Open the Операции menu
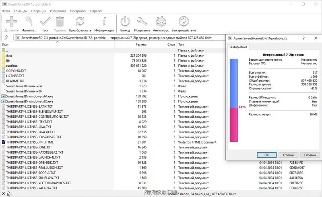The width and height of the screenshot is (322, 197). pos(39,11)
